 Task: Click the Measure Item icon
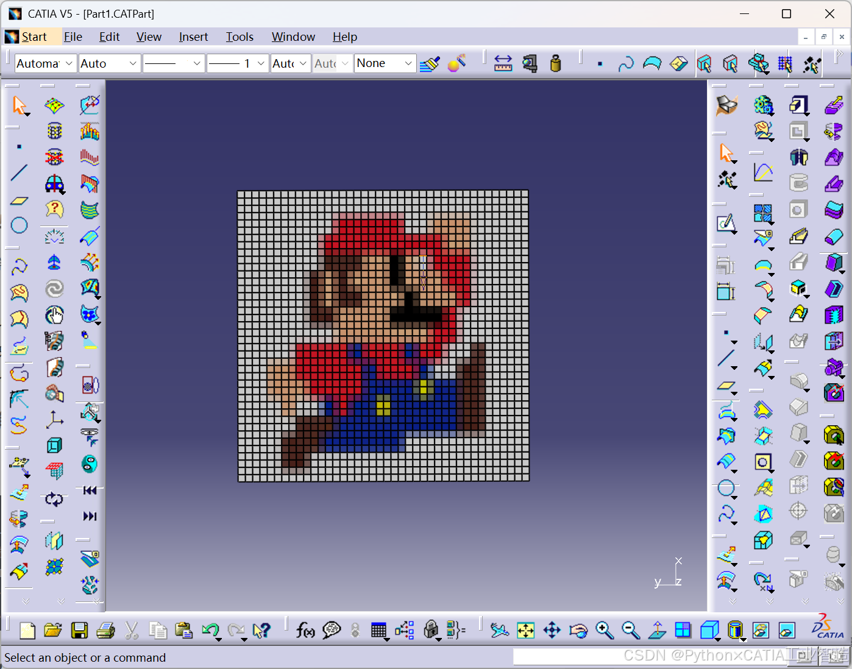[x=530, y=63]
